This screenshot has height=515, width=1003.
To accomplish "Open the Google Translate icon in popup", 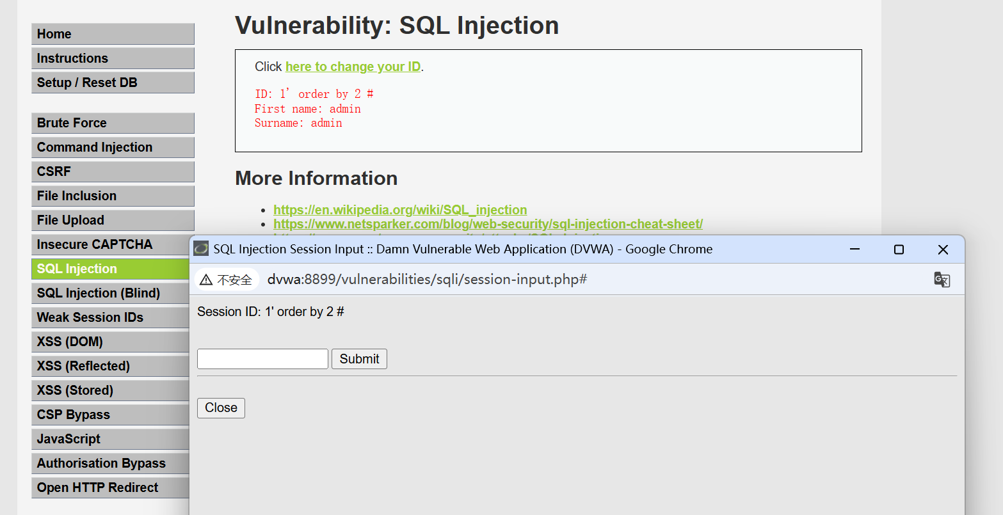I will coord(942,280).
